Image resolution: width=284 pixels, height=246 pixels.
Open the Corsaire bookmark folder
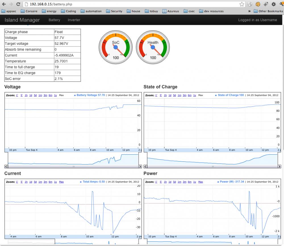point(29,11)
